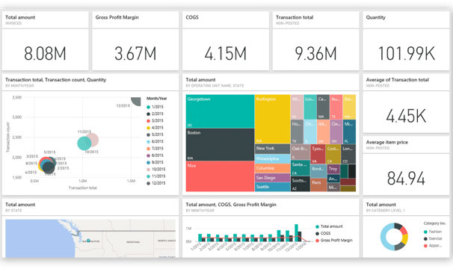Select the Quantity 101.99K tile
The height and width of the screenshot is (269, 453).
click(x=406, y=41)
